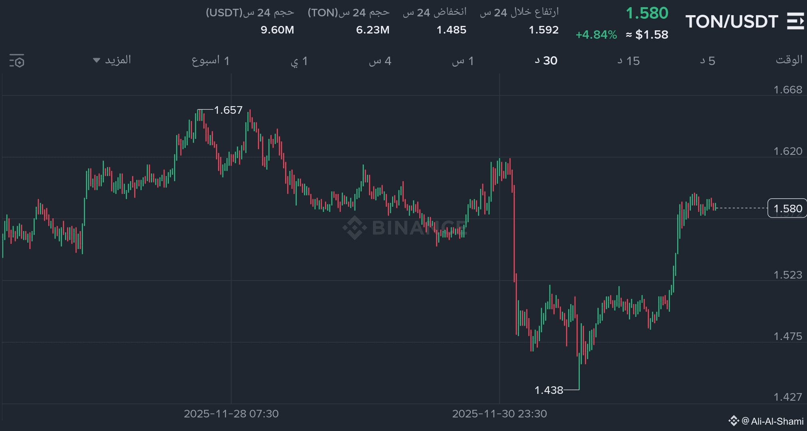
Task: Select the الوقت time view tab
Action: (789, 60)
